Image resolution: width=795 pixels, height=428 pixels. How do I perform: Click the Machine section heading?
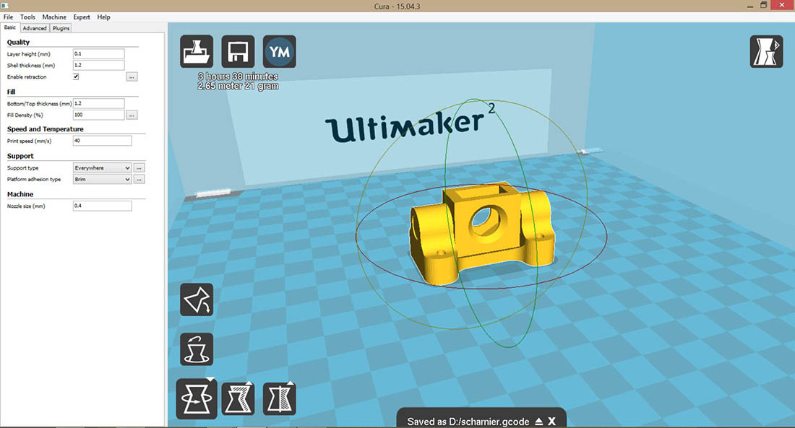[x=20, y=194]
